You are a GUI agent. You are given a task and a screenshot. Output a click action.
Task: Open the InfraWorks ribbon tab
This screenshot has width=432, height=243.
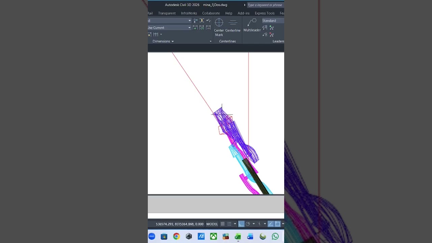tap(189, 13)
